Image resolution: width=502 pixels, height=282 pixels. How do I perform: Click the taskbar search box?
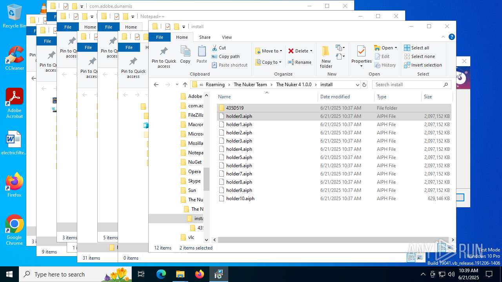click(x=76, y=274)
